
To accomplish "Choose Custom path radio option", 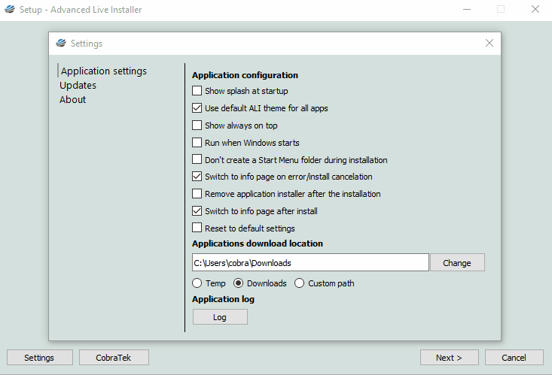I will (x=299, y=283).
